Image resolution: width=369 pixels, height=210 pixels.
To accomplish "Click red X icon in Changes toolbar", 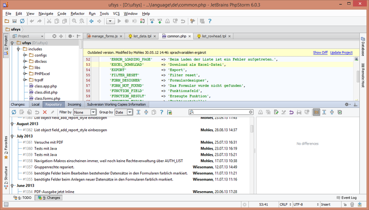I will pos(45,112).
